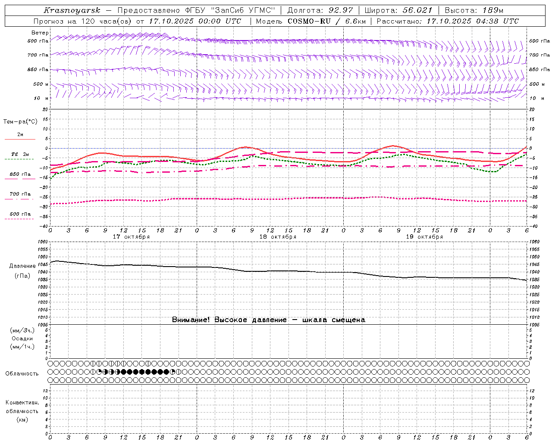552x441 pixels.
Task: Click the '(км)' unit under convective cloudiness
Action: click(22, 419)
